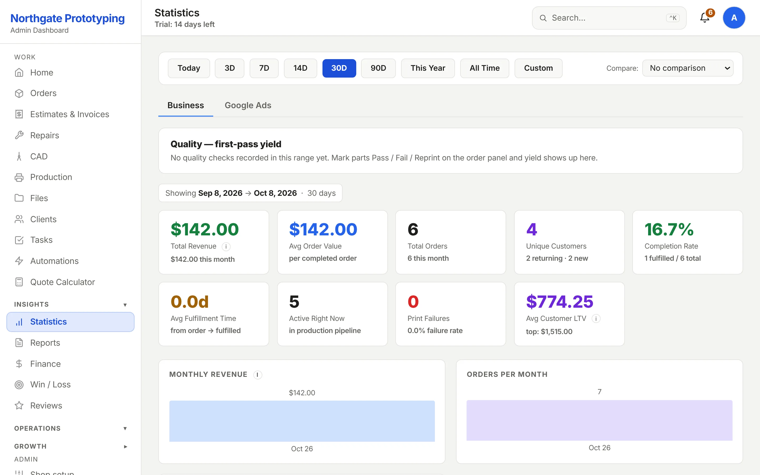Open Reviews in the sidebar
Viewport: 760px width, 475px height.
tap(70, 406)
